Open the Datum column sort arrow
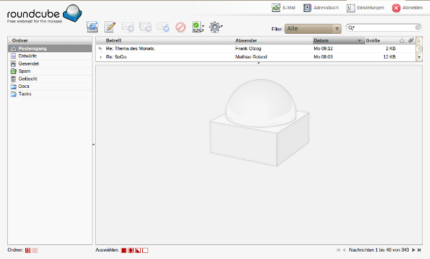Screen dimensions: 430x259 click(359, 41)
